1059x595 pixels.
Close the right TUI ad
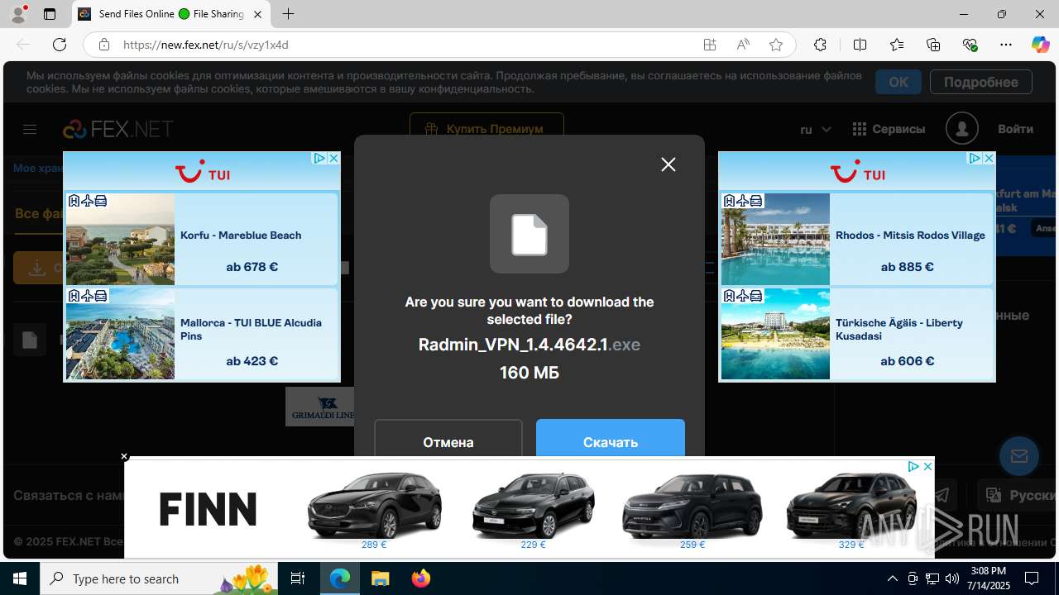click(x=989, y=158)
